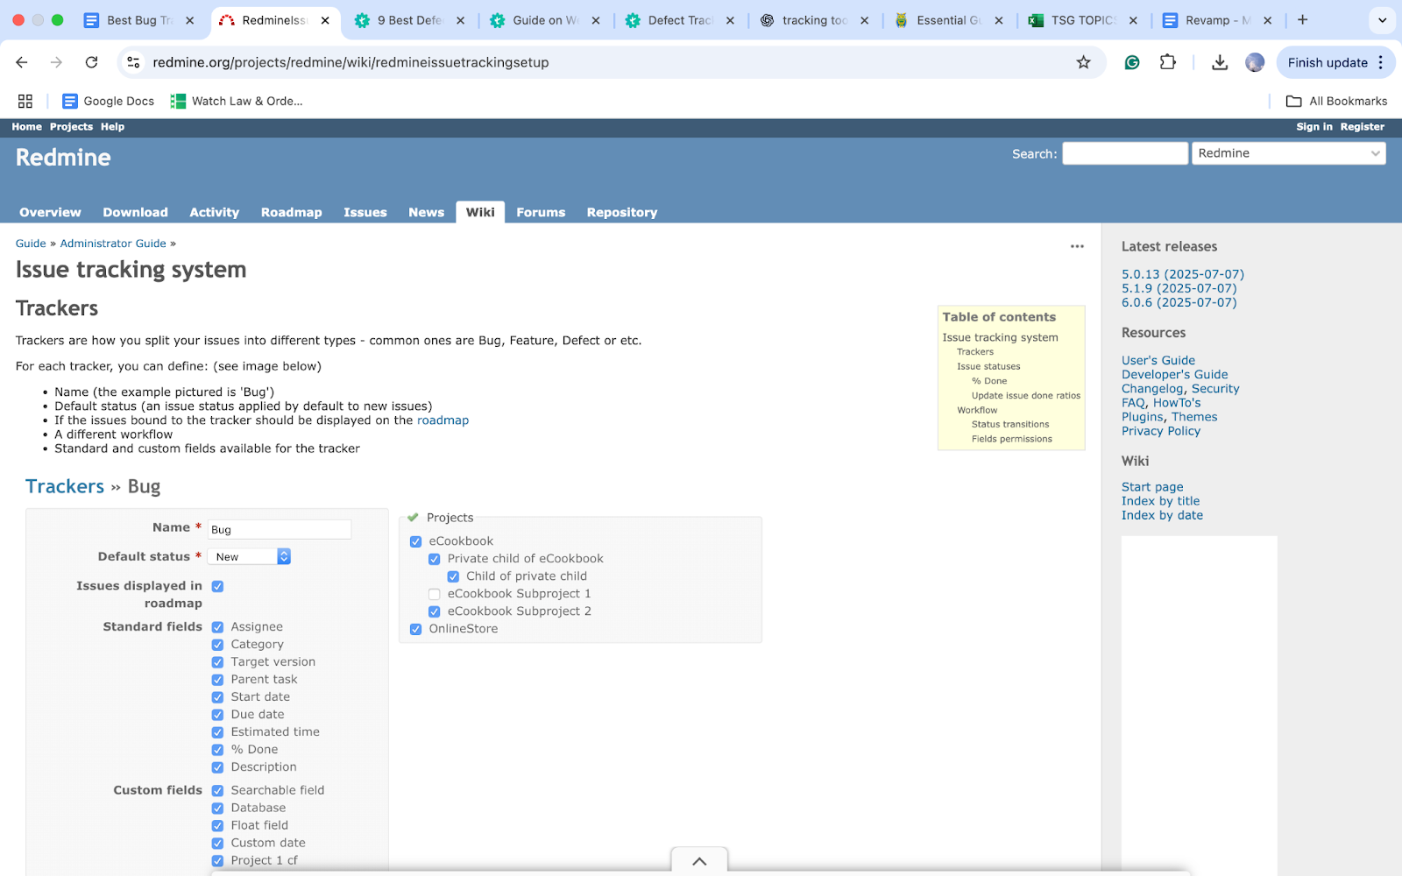Open the Forums project tab

[x=541, y=212]
